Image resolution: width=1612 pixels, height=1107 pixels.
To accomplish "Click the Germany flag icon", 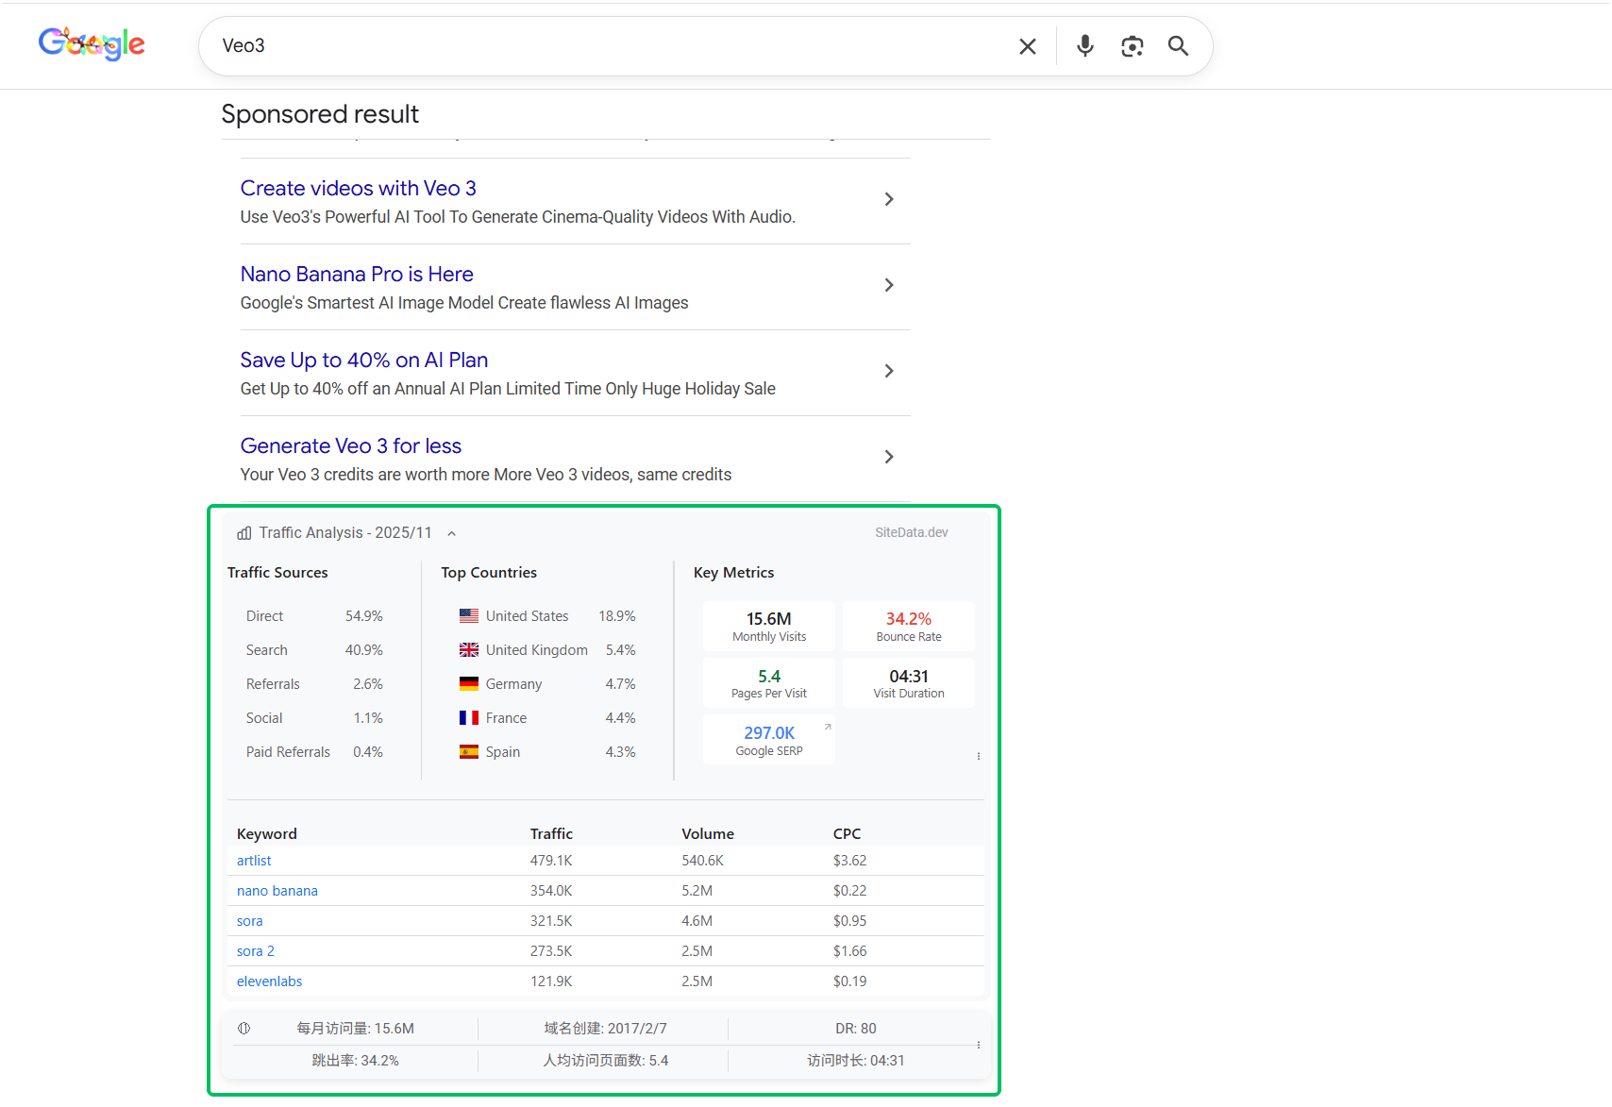I will (469, 684).
